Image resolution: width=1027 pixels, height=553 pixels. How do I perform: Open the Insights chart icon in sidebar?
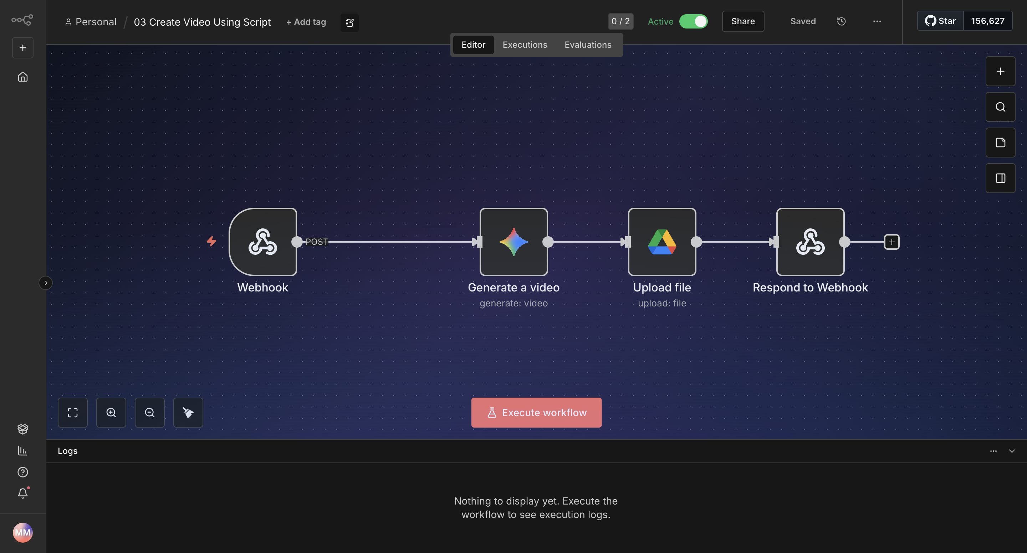tap(23, 451)
